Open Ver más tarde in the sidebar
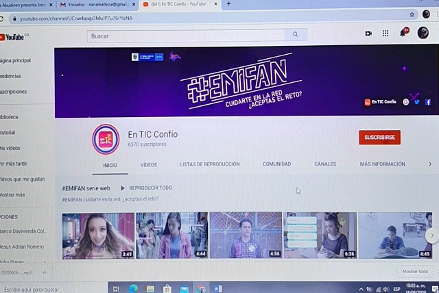The height and width of the screenshot is (293, 439). click(x=14, y=164)
